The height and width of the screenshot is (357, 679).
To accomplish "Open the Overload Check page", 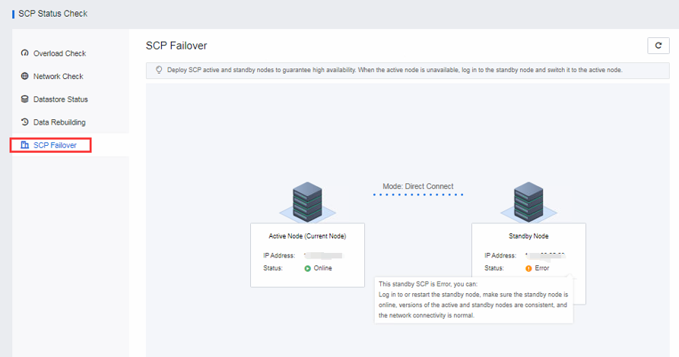I will point(59,53).
